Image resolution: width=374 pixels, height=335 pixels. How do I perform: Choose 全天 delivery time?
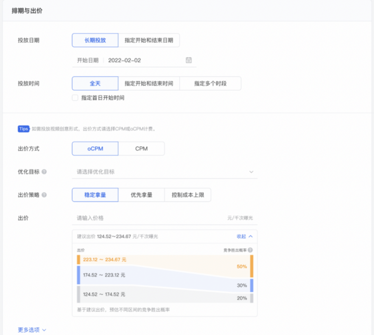[x=95, y=83]
